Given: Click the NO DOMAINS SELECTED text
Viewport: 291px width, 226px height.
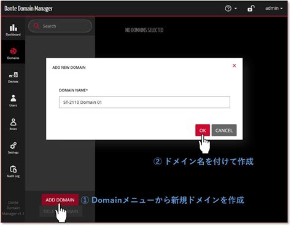Looking at the screenshot, I should pos(144,30).
